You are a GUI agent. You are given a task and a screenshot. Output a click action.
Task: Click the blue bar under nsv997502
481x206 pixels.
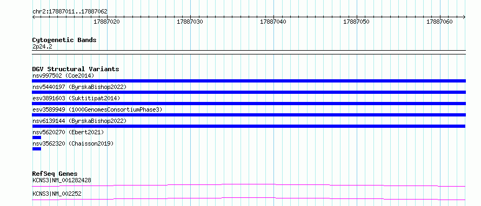249,81
